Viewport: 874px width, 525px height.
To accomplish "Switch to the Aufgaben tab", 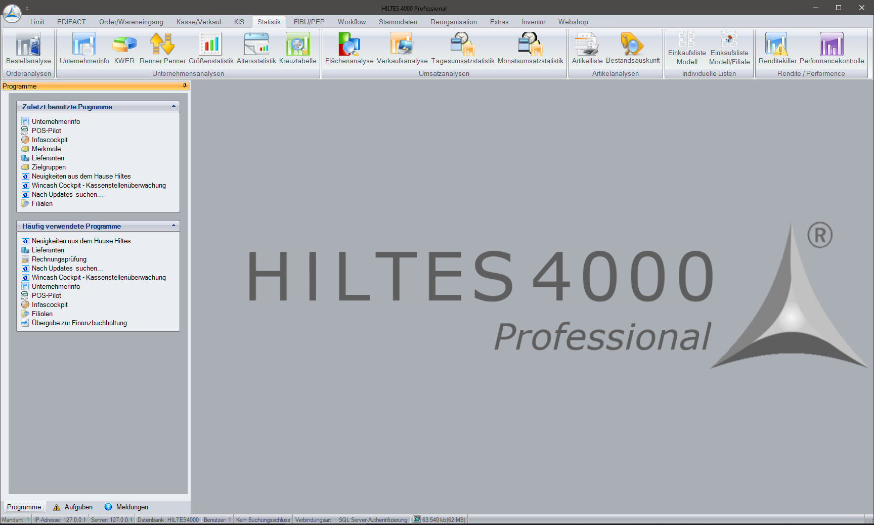I will (x=73, y=507).
